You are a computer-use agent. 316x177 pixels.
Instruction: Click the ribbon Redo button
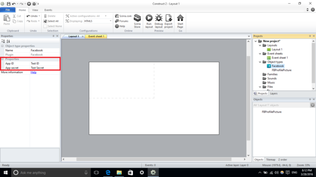(32, 21)
